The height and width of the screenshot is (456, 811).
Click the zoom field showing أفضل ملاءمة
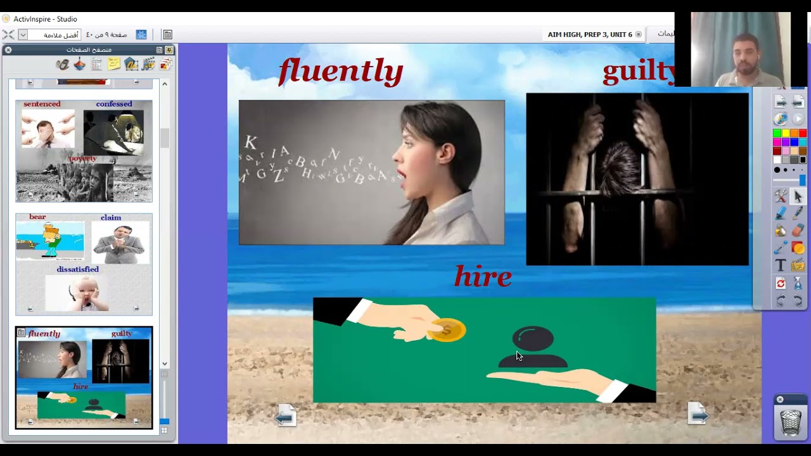tap(54, 35)
